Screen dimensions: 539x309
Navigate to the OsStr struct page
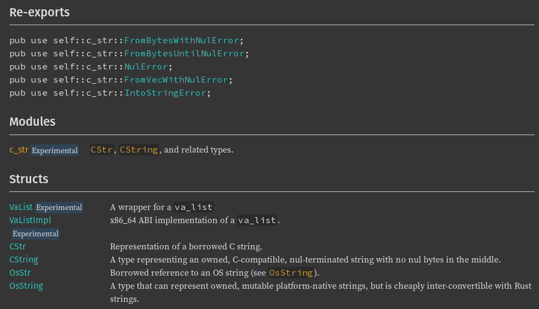19,272
